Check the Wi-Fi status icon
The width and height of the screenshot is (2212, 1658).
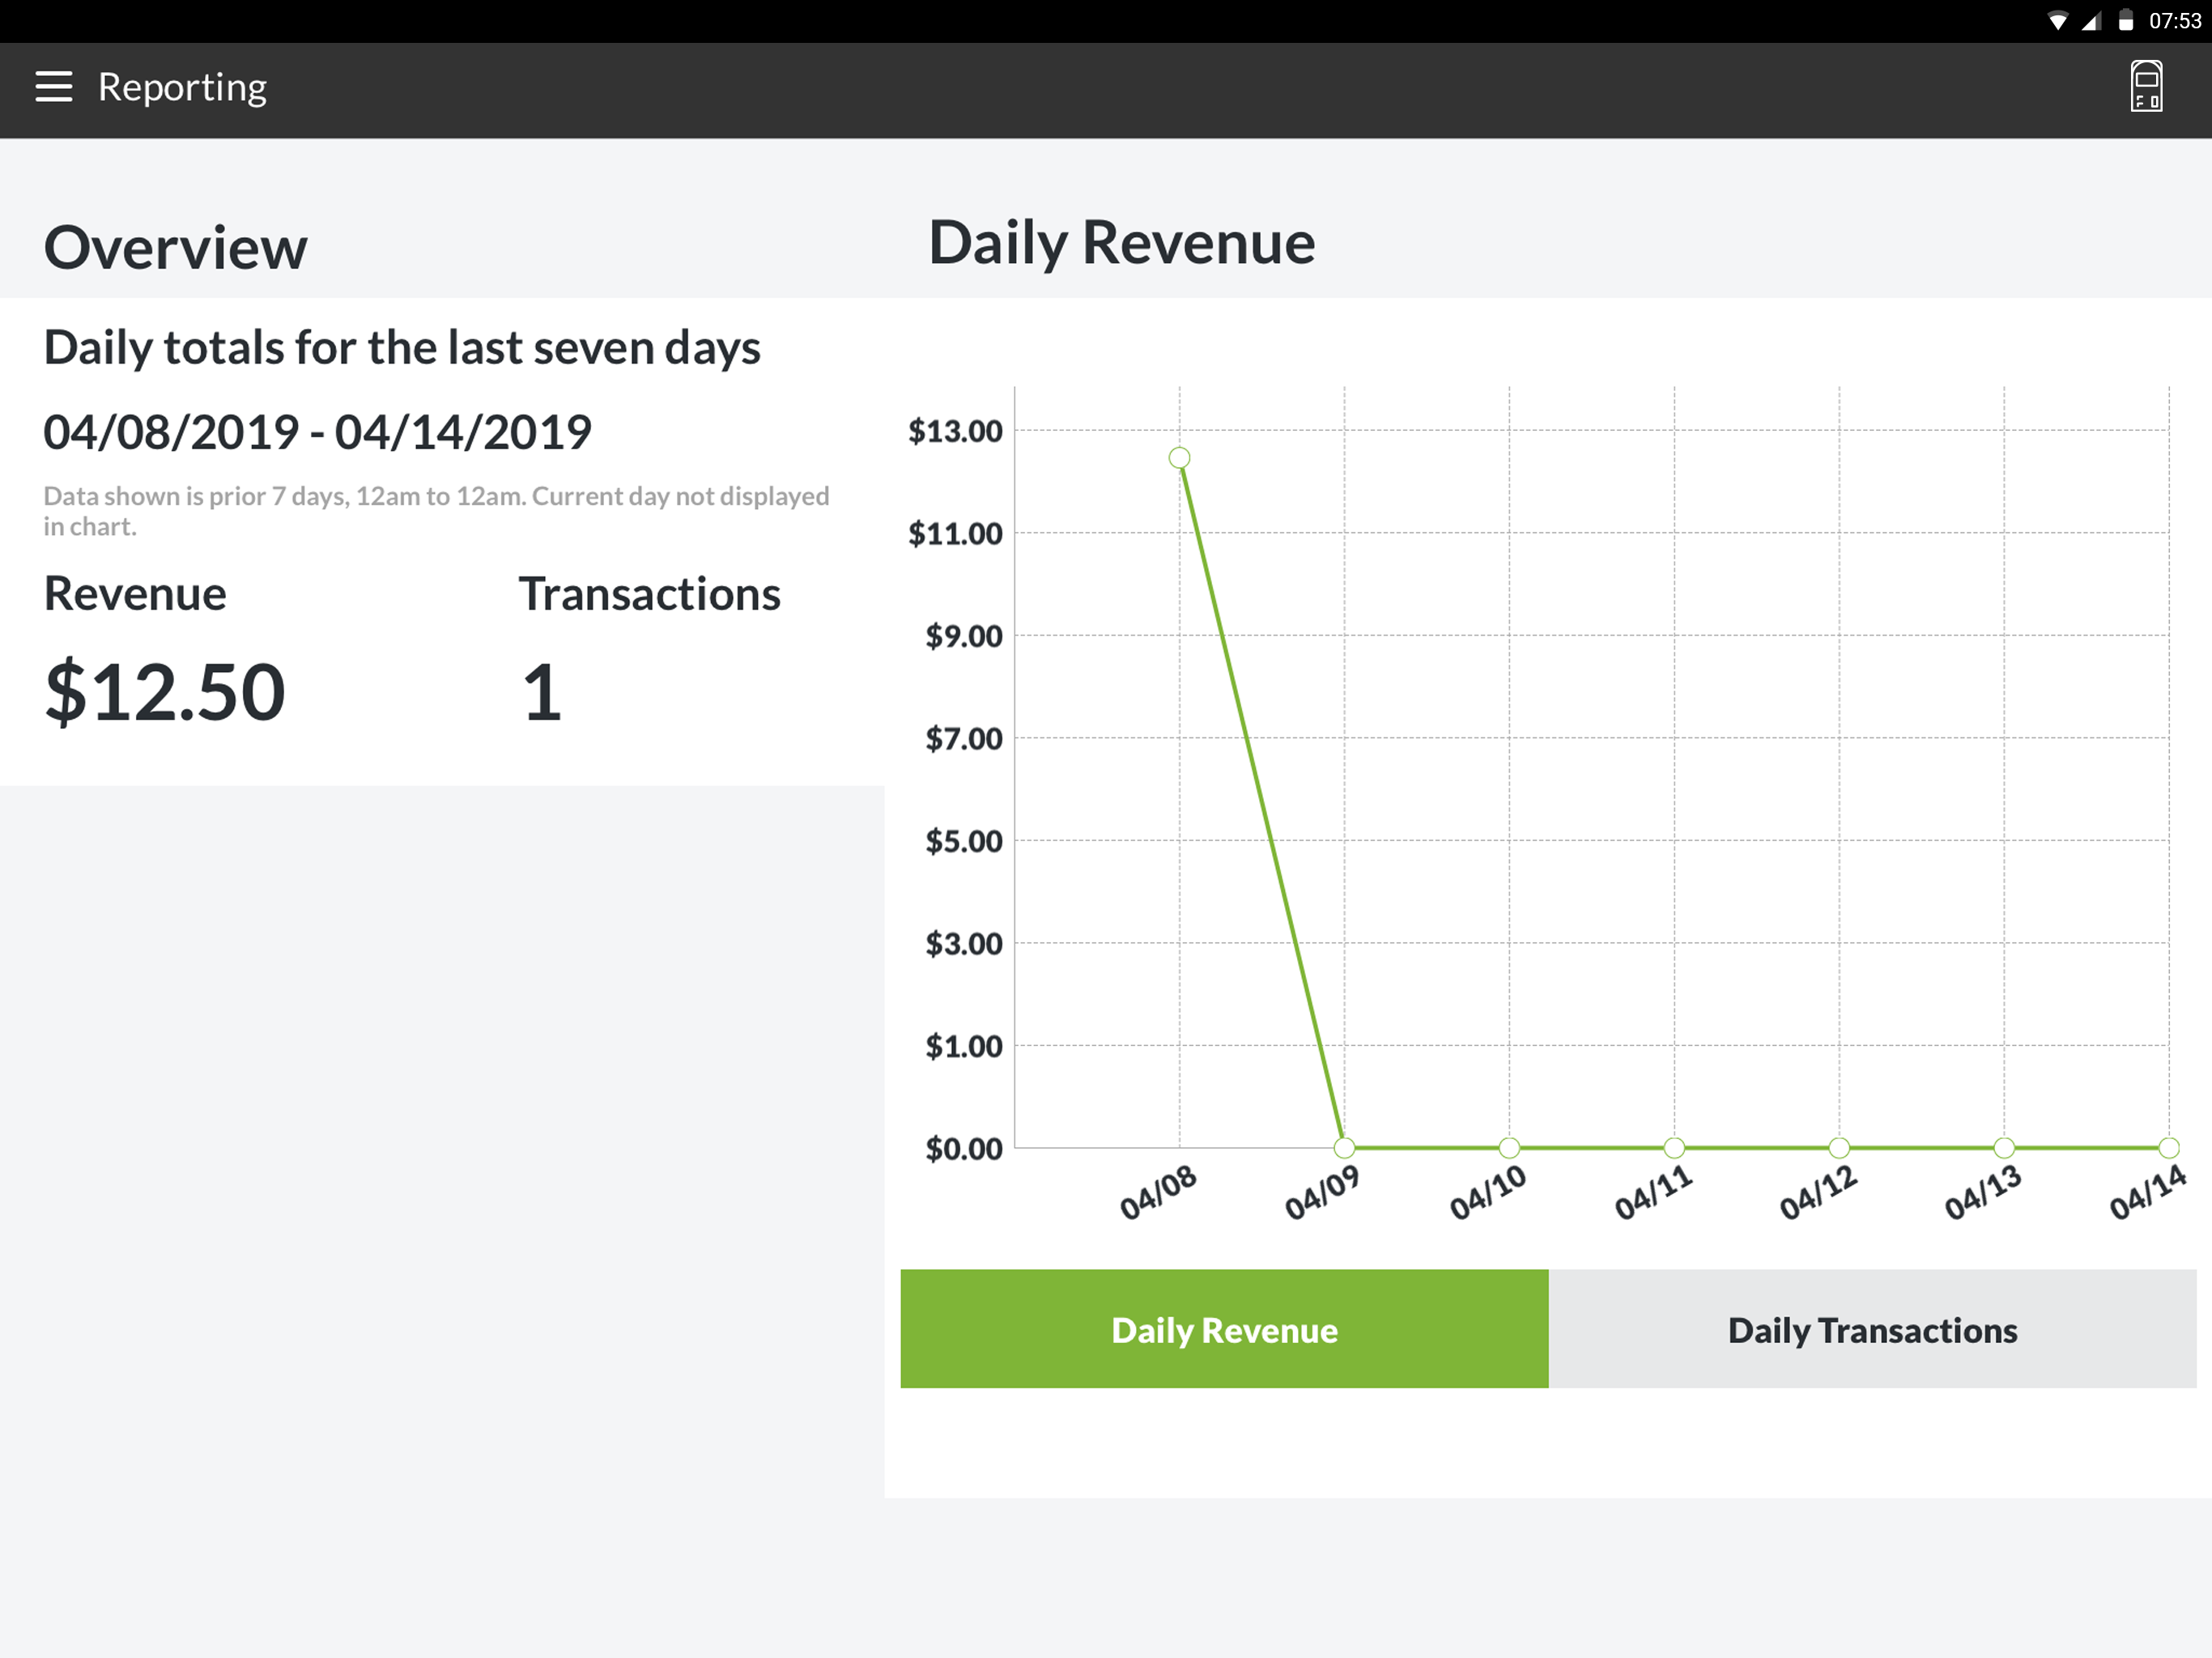(x=2057, y=21)
